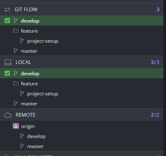The height and width of the screenshot is (156, 166).
Task: Click branch icon beside Local project-setup
Action: point(22,93)
